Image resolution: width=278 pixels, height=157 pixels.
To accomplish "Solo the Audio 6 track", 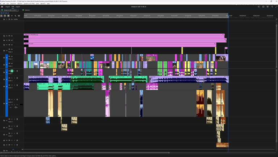I will click(x=14, y=126).
